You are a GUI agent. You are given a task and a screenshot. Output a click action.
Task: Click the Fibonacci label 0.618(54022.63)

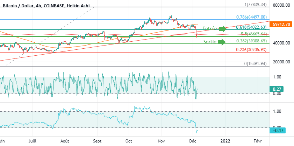[x=251, y=27]
